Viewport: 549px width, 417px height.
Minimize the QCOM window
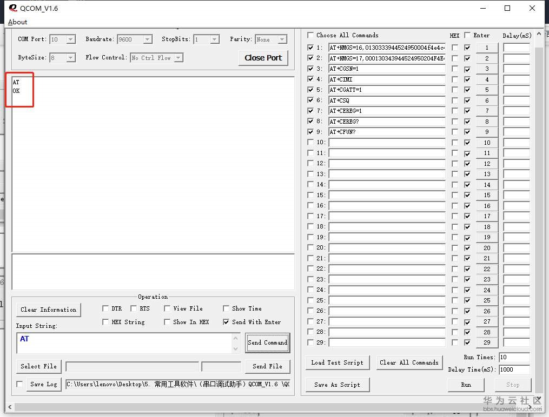click(483, 8)
